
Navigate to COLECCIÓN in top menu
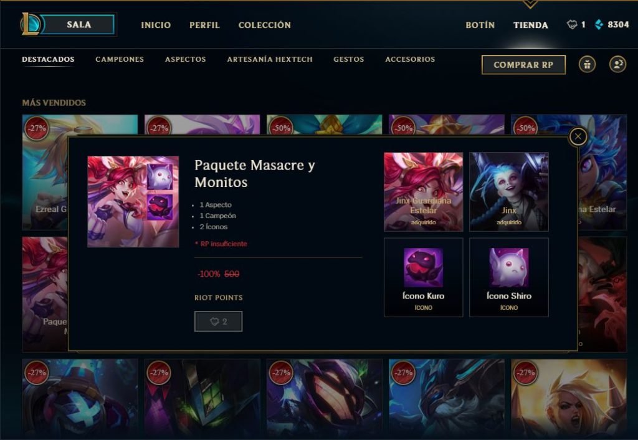[264, 25]
